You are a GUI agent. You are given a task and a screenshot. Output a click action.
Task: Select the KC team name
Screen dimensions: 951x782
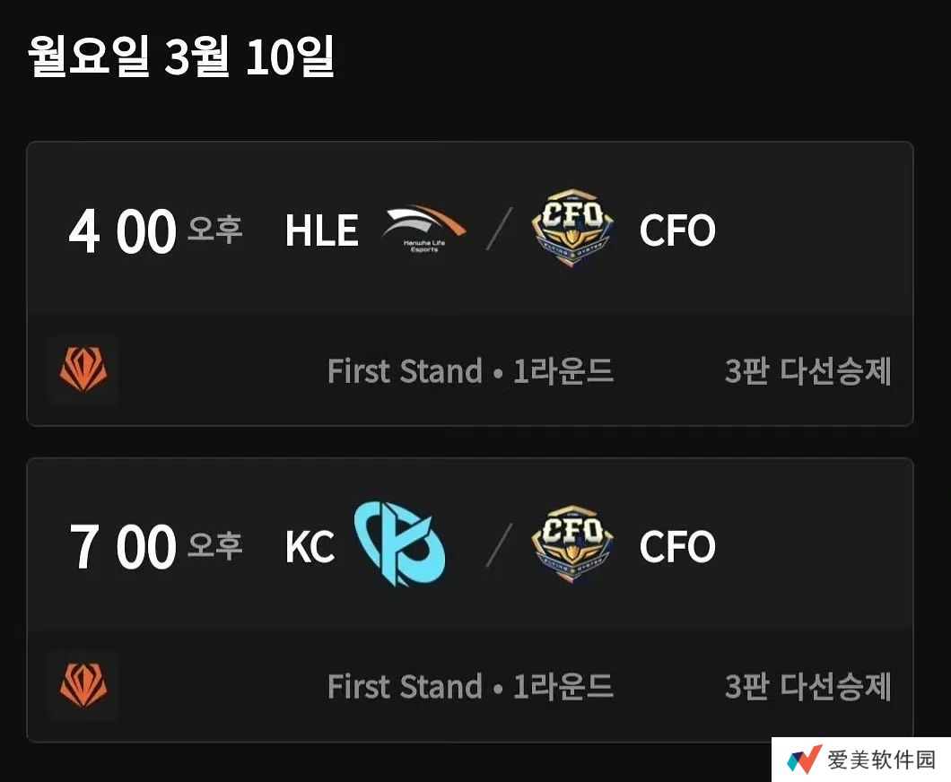click(310, 547)
